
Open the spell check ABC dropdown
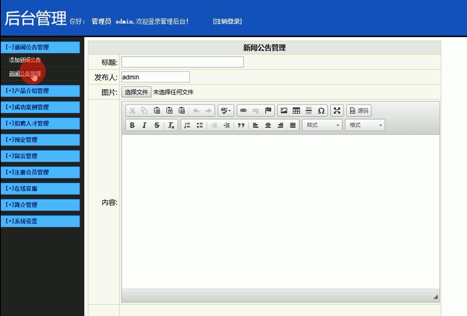pos(226,111)
